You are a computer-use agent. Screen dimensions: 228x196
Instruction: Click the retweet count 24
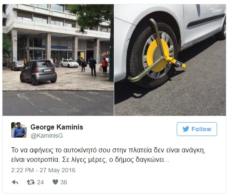(x=40, y=182)
